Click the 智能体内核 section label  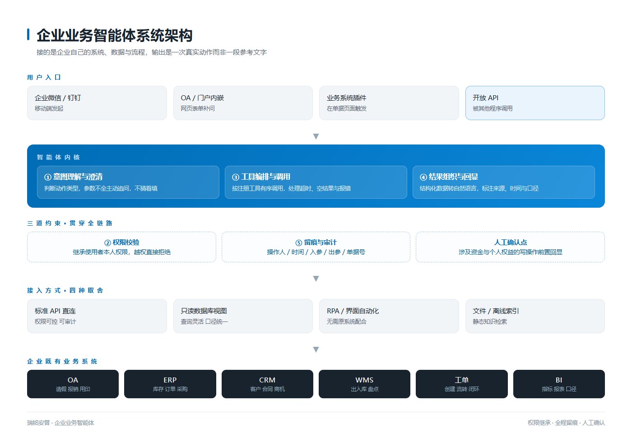pos(58,157)
